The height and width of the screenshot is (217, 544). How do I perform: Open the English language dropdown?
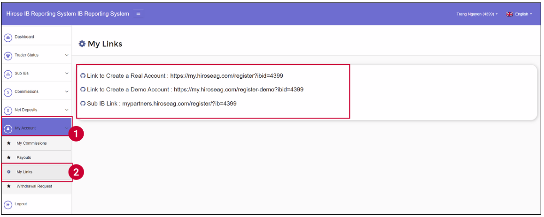pyautogui.click(x=523, y=15)
